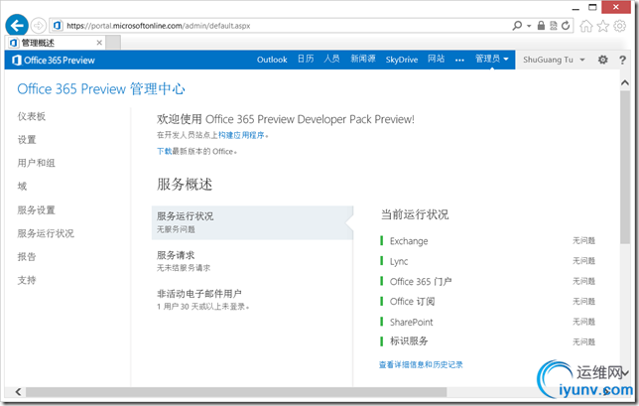Click the Office 订阅 status row
Screen dimensions: 639x406
tap(488, 301)
